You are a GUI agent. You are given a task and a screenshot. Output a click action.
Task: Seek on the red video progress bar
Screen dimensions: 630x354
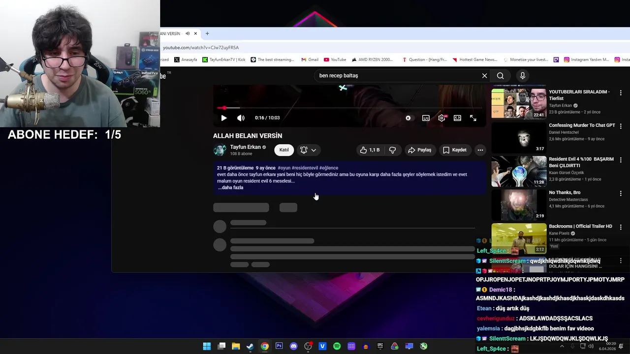pos(350,108)
